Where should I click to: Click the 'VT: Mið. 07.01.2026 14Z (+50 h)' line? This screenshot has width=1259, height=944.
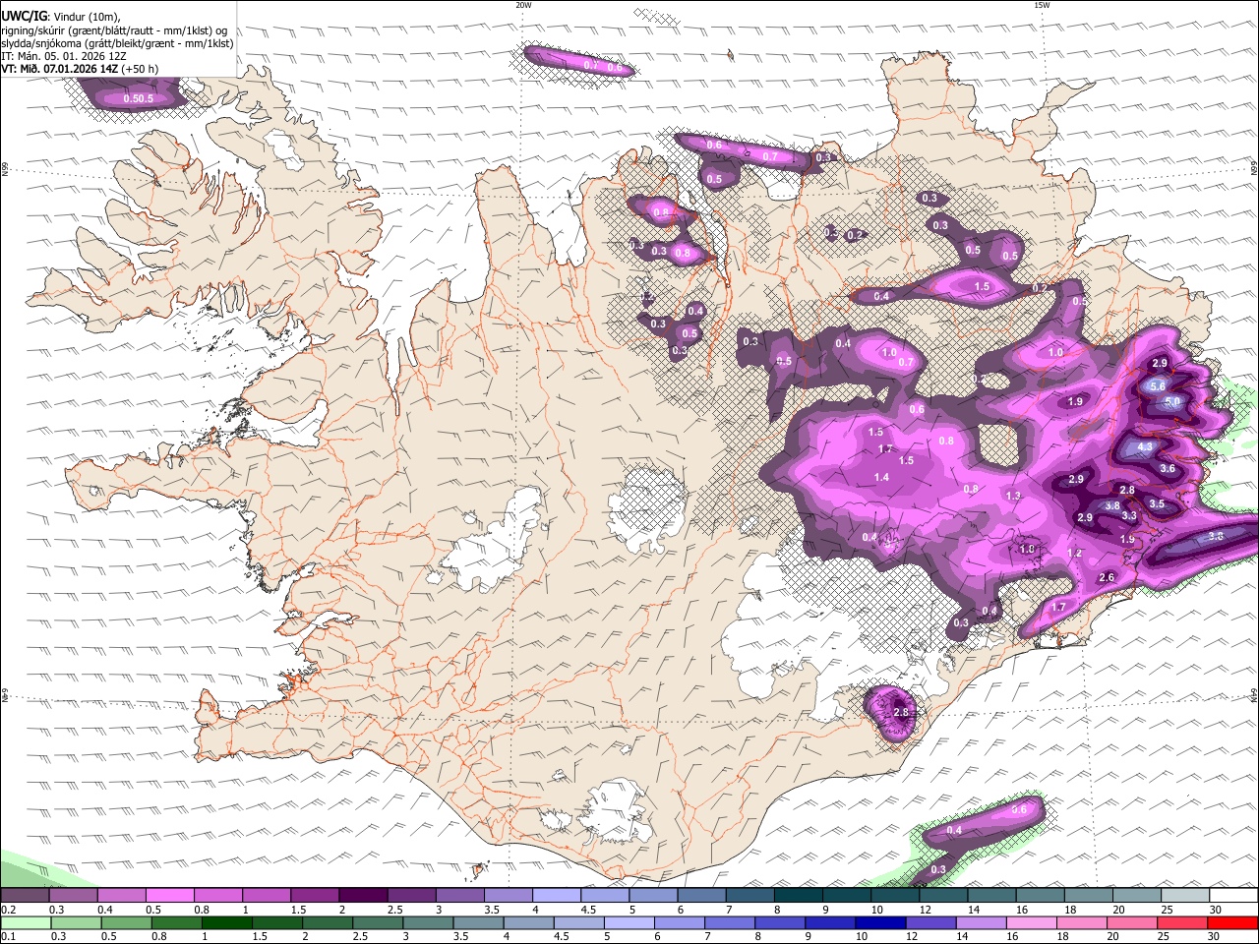[80, 69]
